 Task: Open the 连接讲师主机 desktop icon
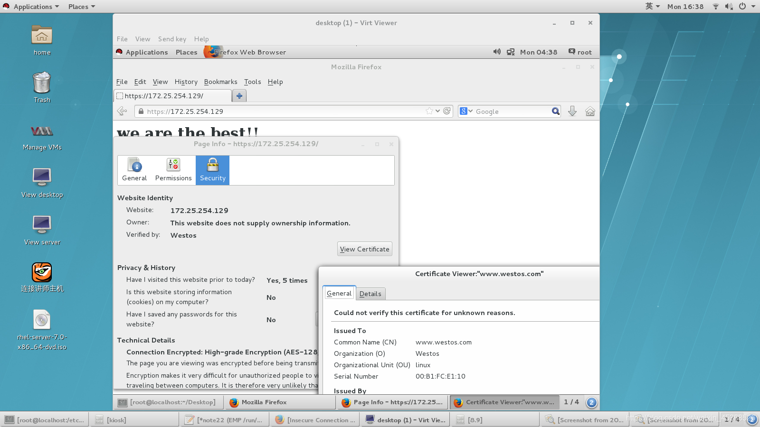click(42, 272)
